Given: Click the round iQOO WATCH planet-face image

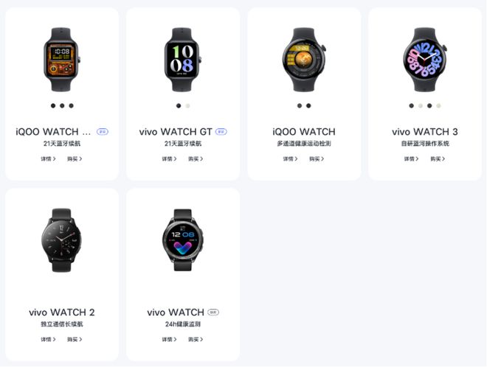Looking at the screenshot, I should 304,60.
